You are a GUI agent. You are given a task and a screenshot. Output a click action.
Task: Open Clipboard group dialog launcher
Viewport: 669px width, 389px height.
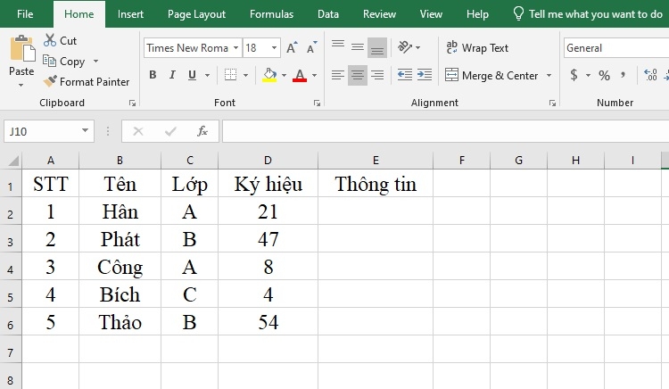tap(132, 103)
